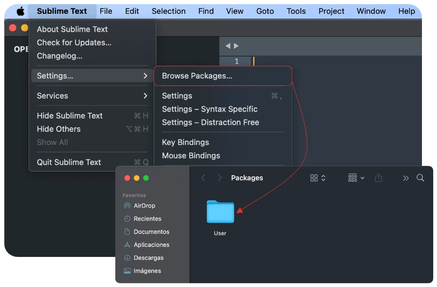Go to Descargas in sidebar
437x287 pixels.
148,258
